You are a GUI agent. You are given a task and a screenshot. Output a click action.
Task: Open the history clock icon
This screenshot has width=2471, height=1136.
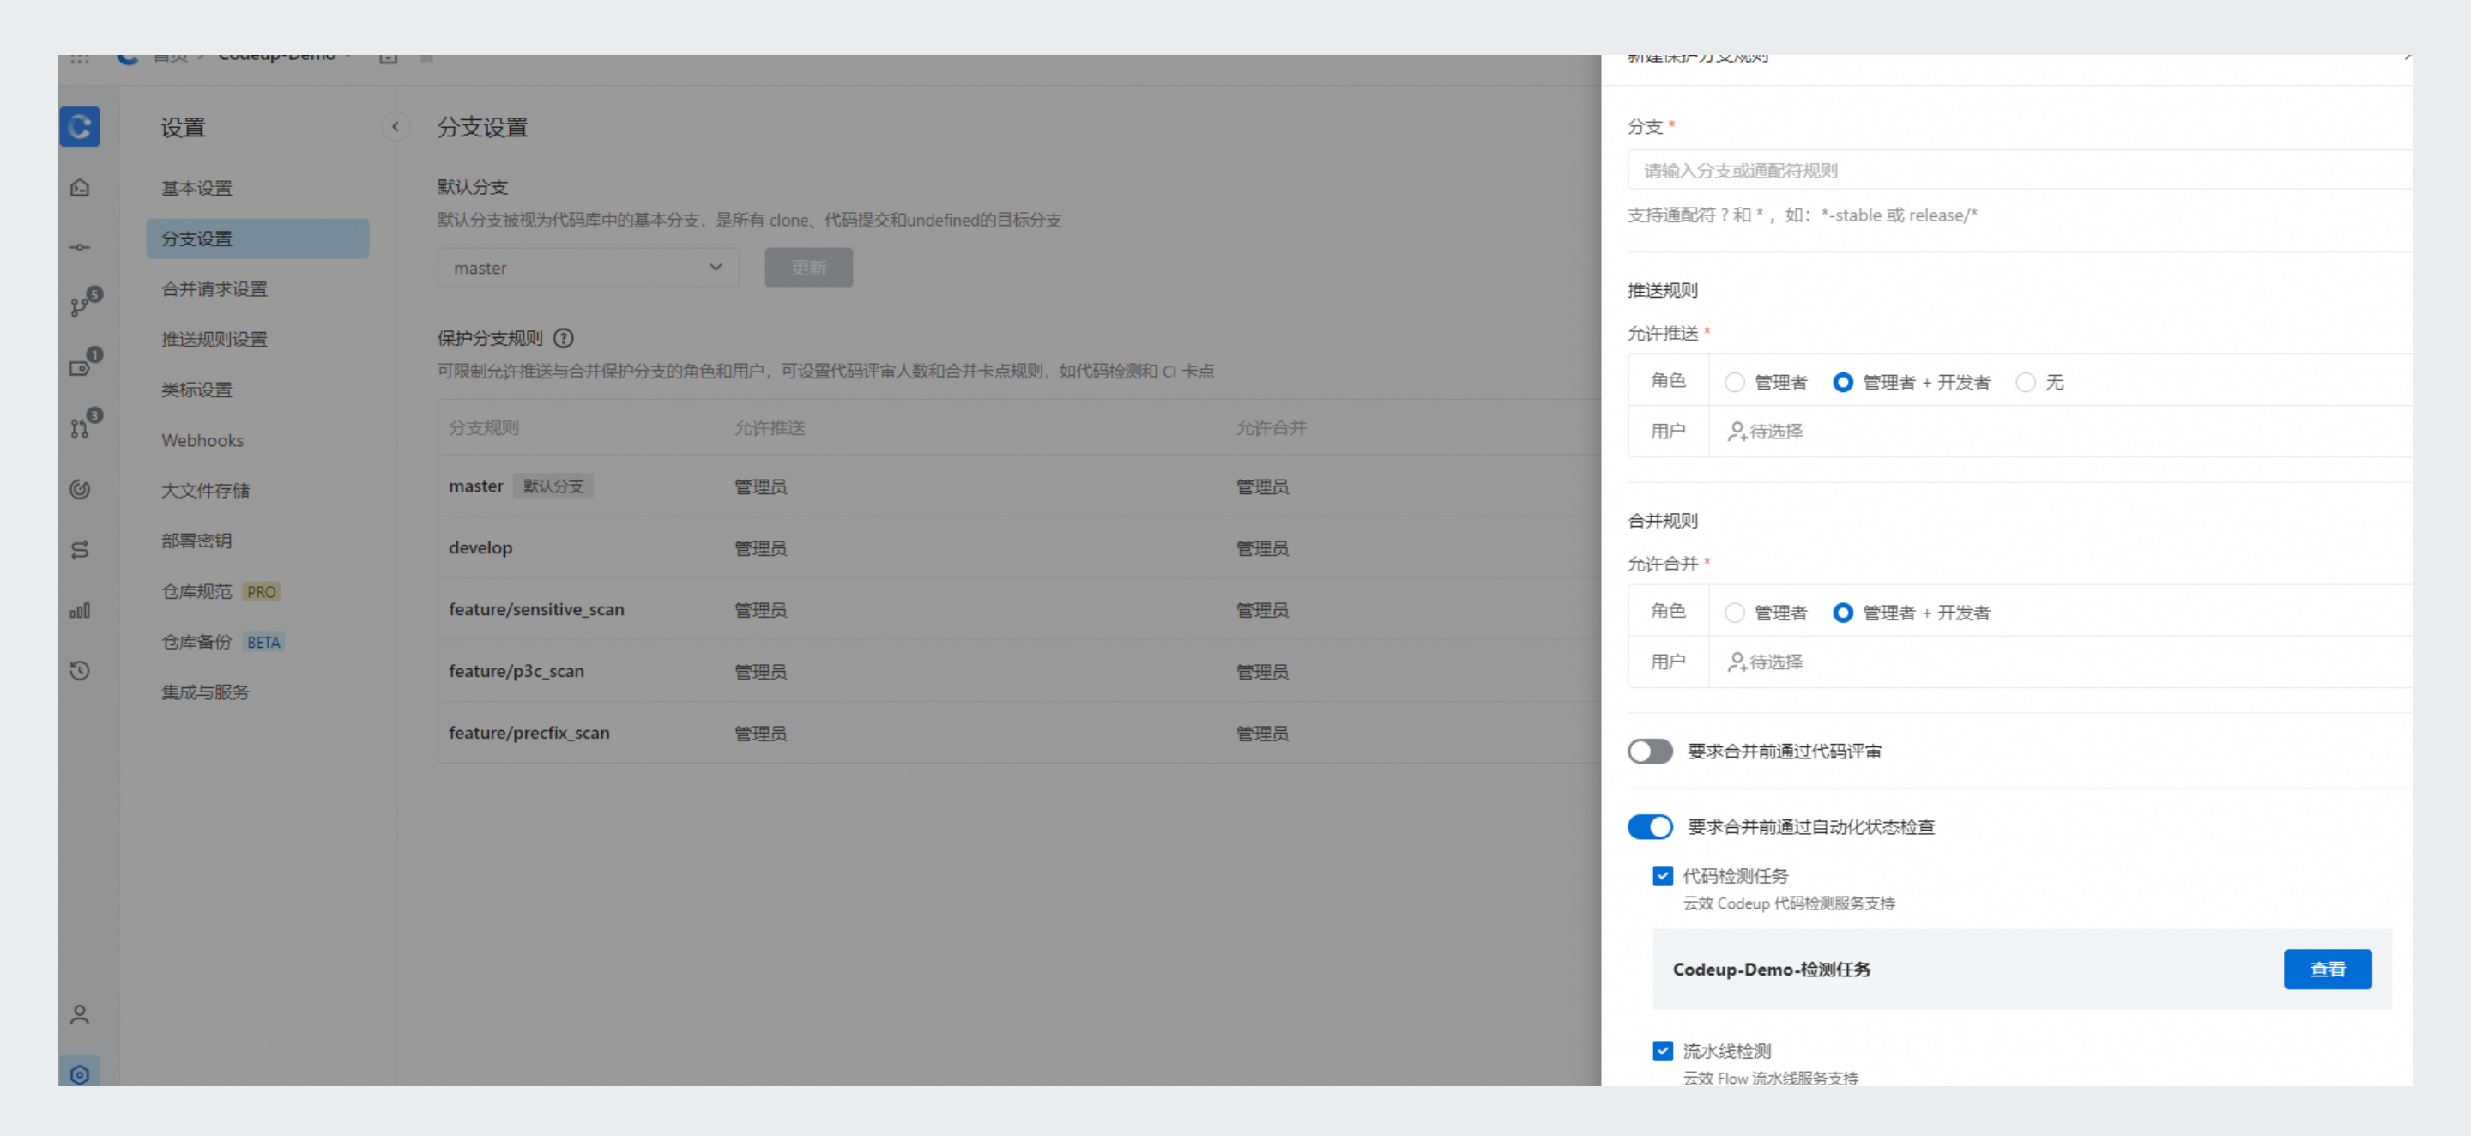80,671
